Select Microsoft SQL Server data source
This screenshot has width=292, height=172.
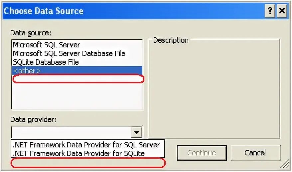click(47, 45)
